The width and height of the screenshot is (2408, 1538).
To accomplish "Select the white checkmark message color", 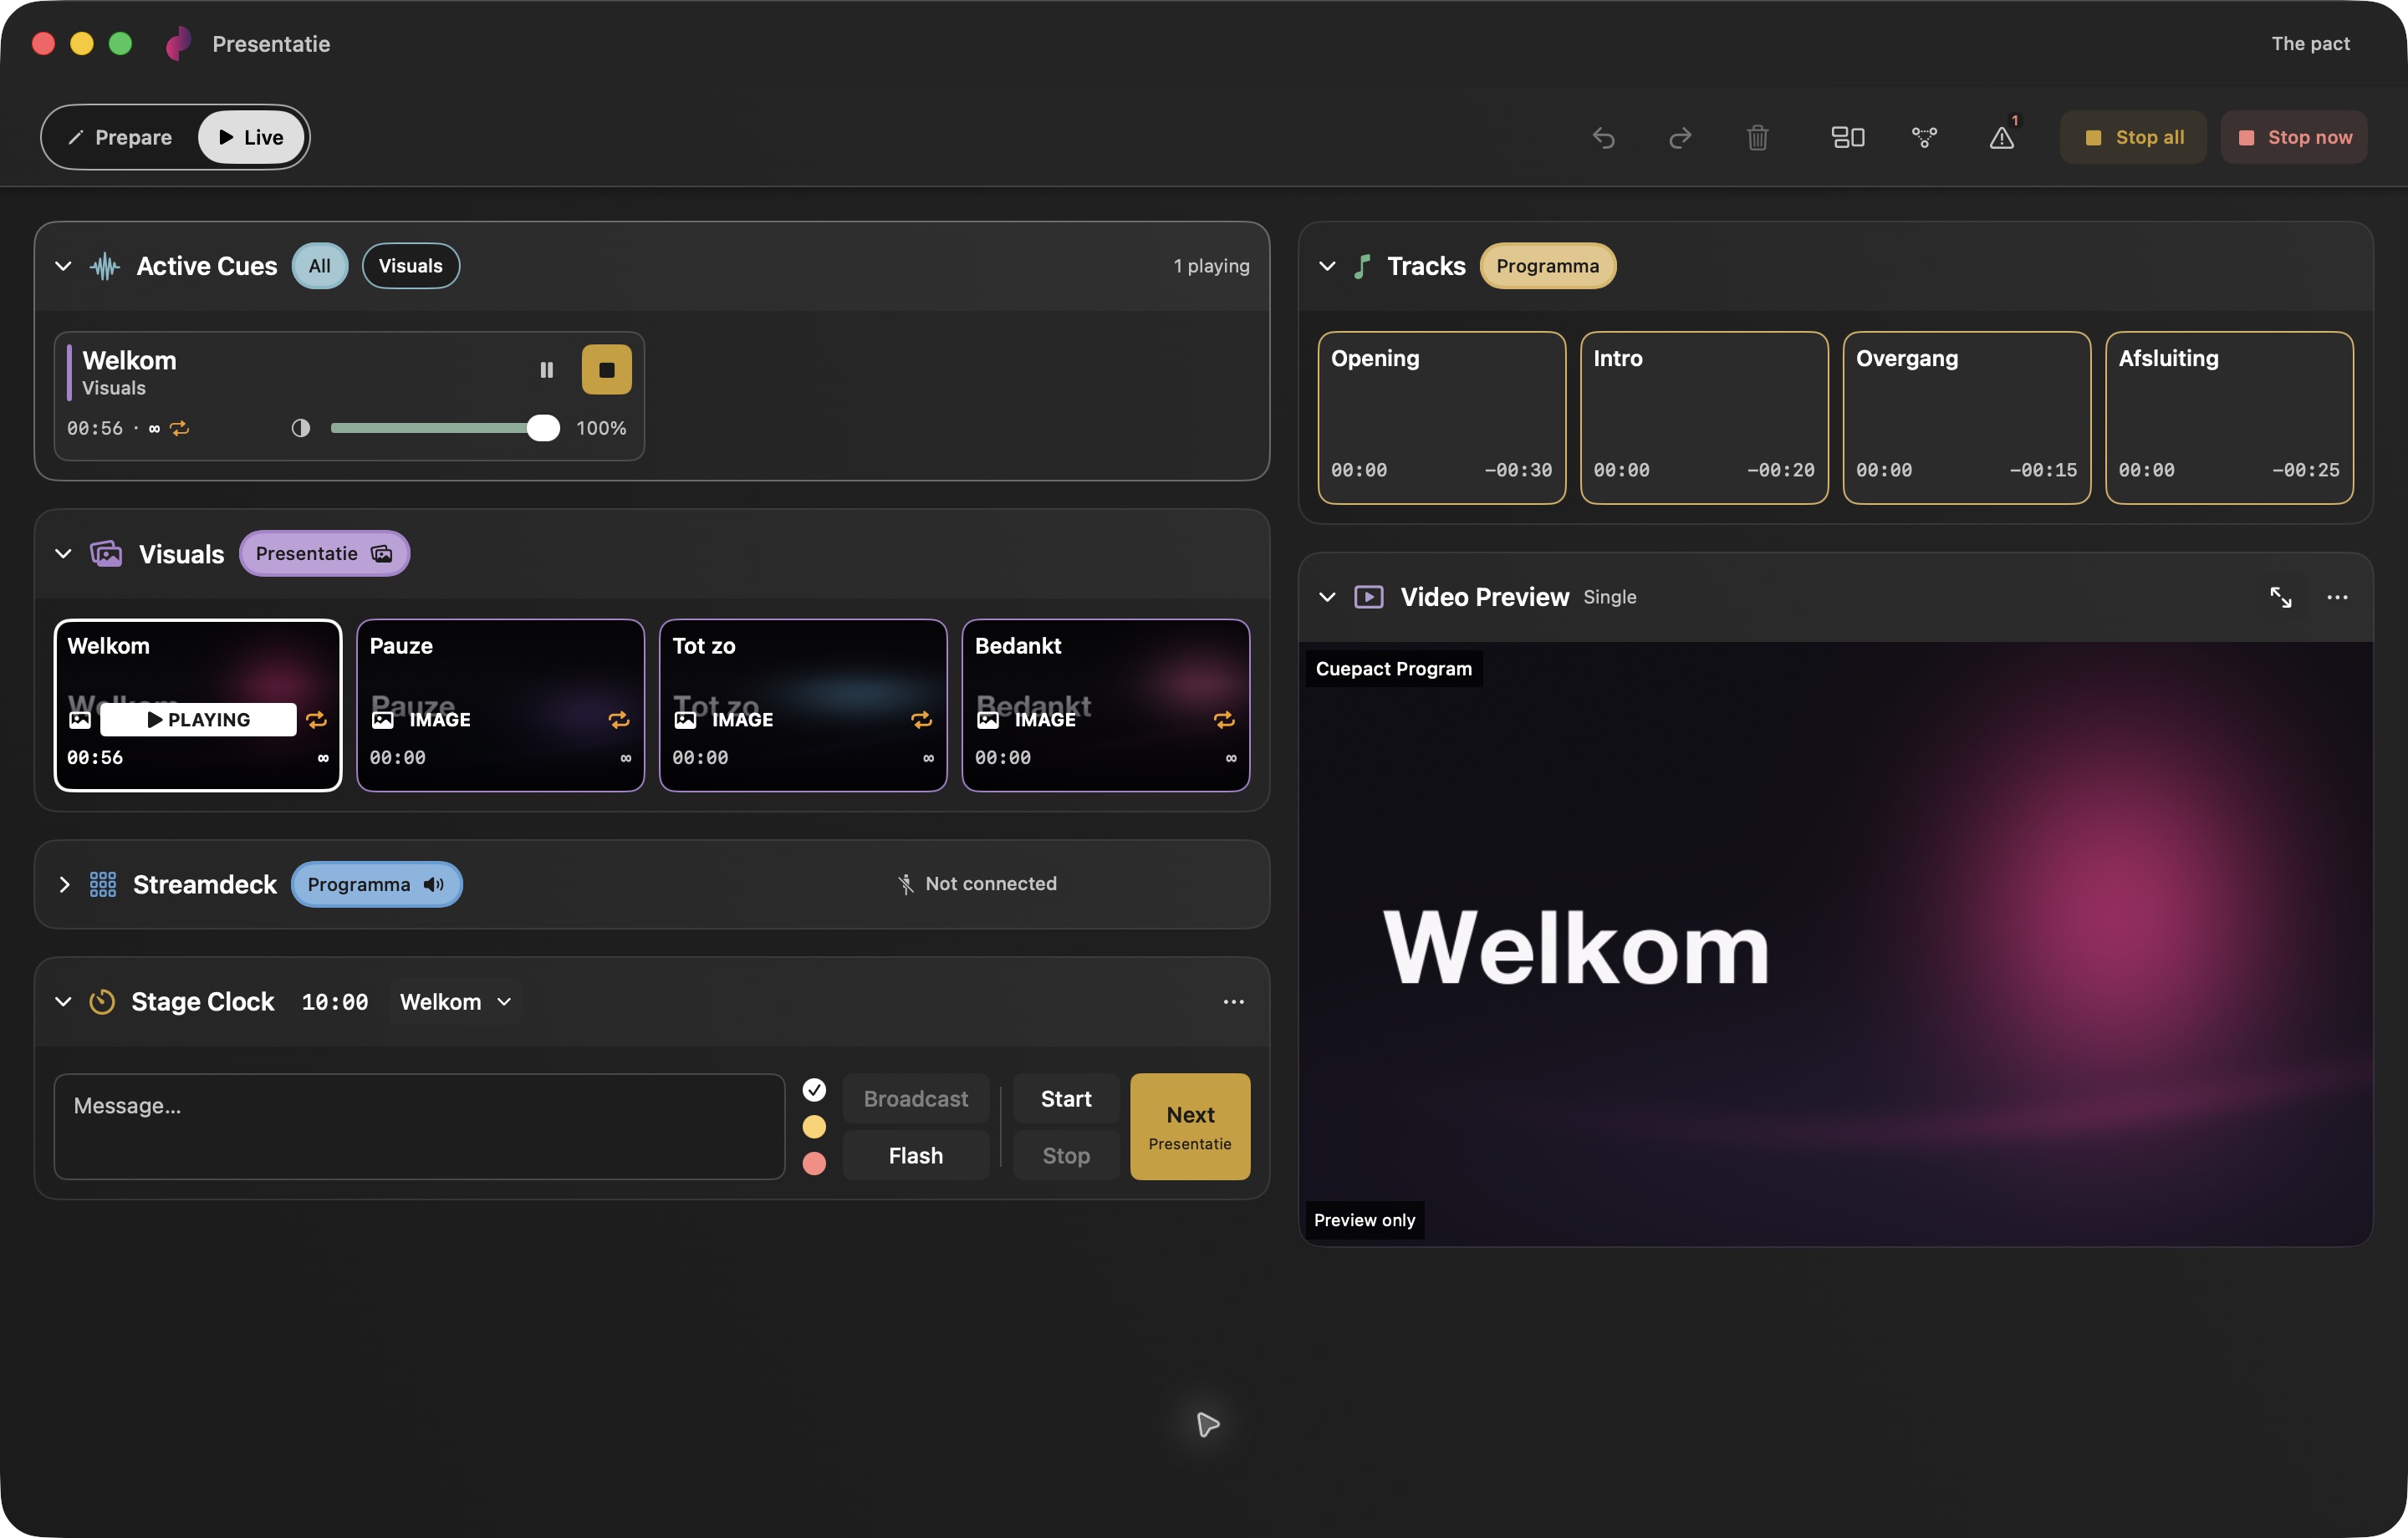I will point(814,1089).
